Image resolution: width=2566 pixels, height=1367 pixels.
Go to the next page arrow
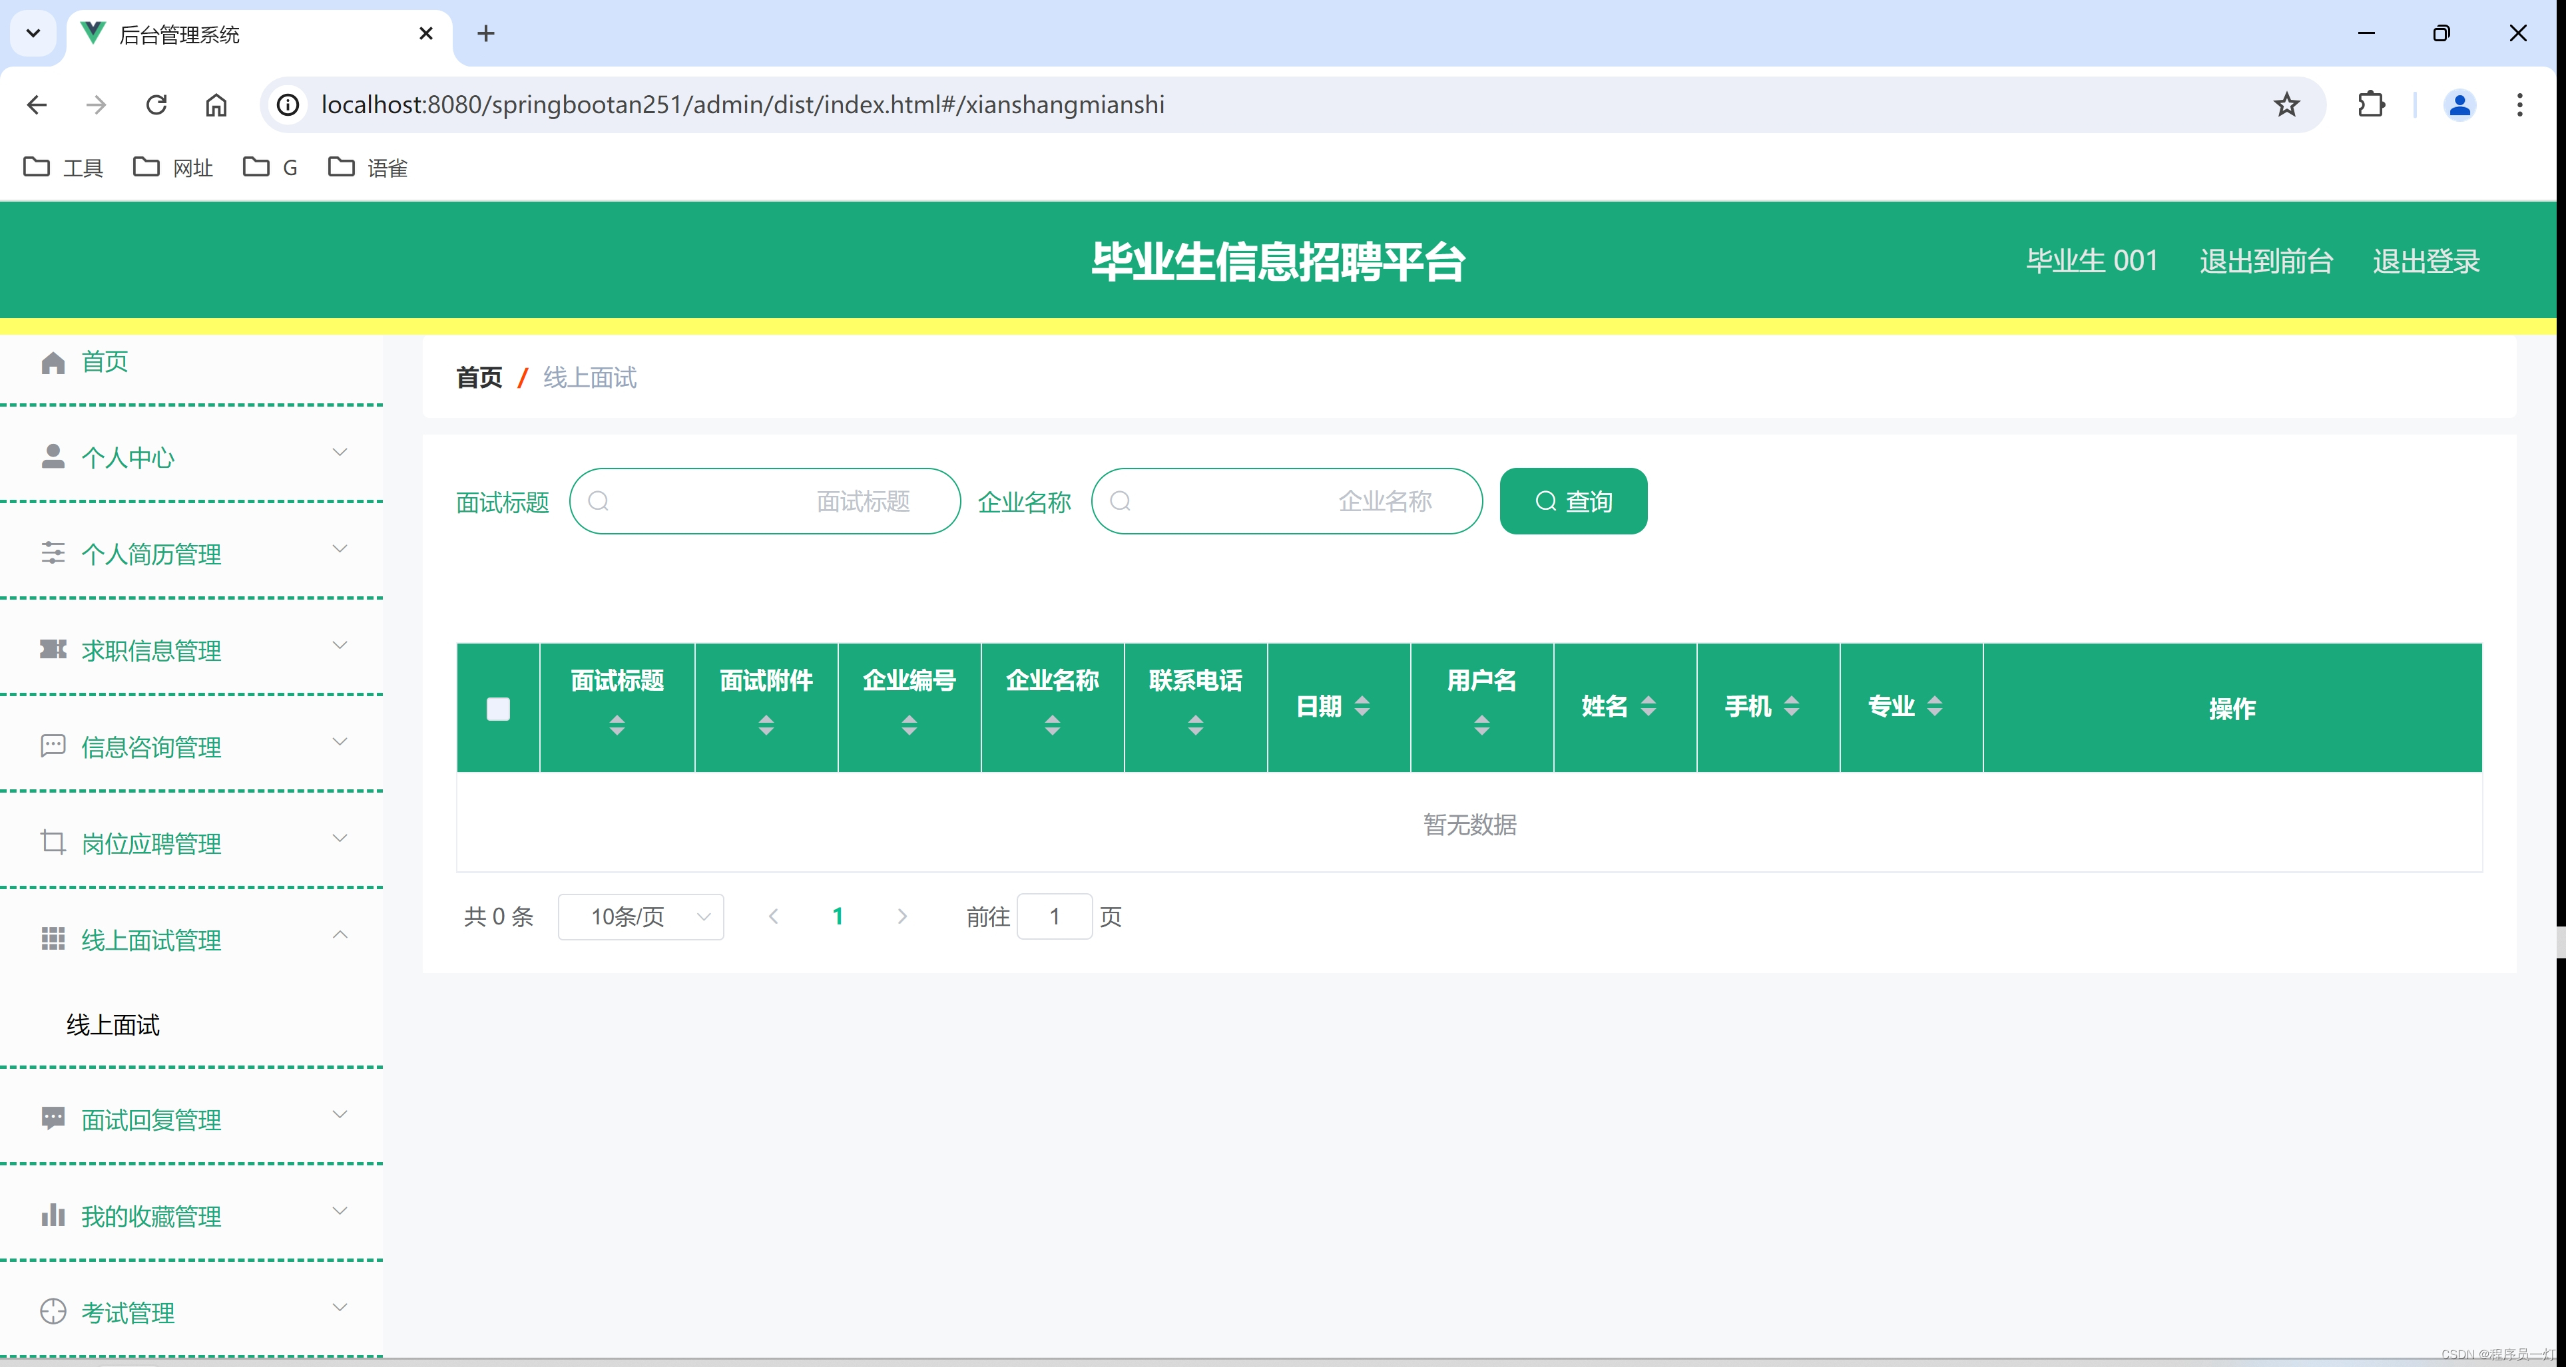point(902,917)
